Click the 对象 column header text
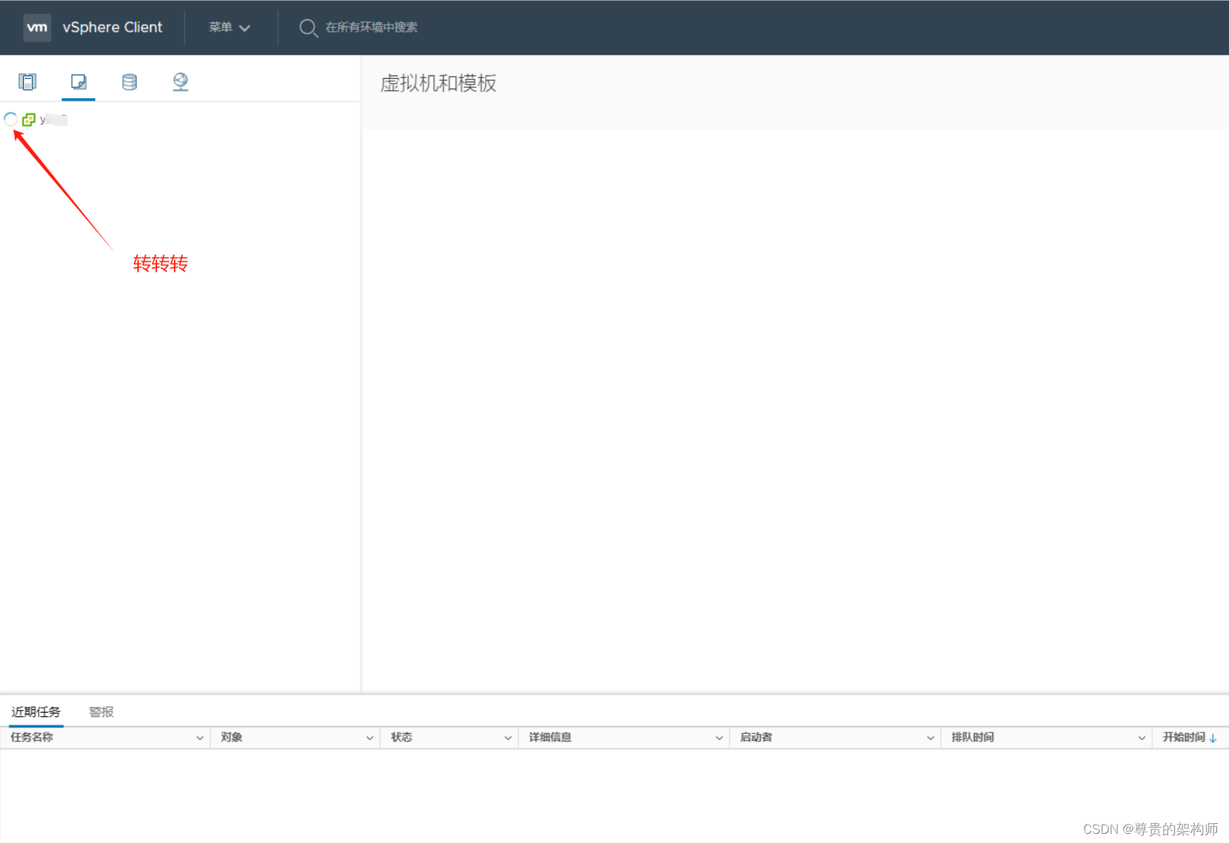Screen dimensions: 1229x843 tap(232, 737)
